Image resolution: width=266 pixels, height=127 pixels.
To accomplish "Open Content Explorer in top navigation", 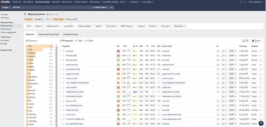I will coord(81,2).
